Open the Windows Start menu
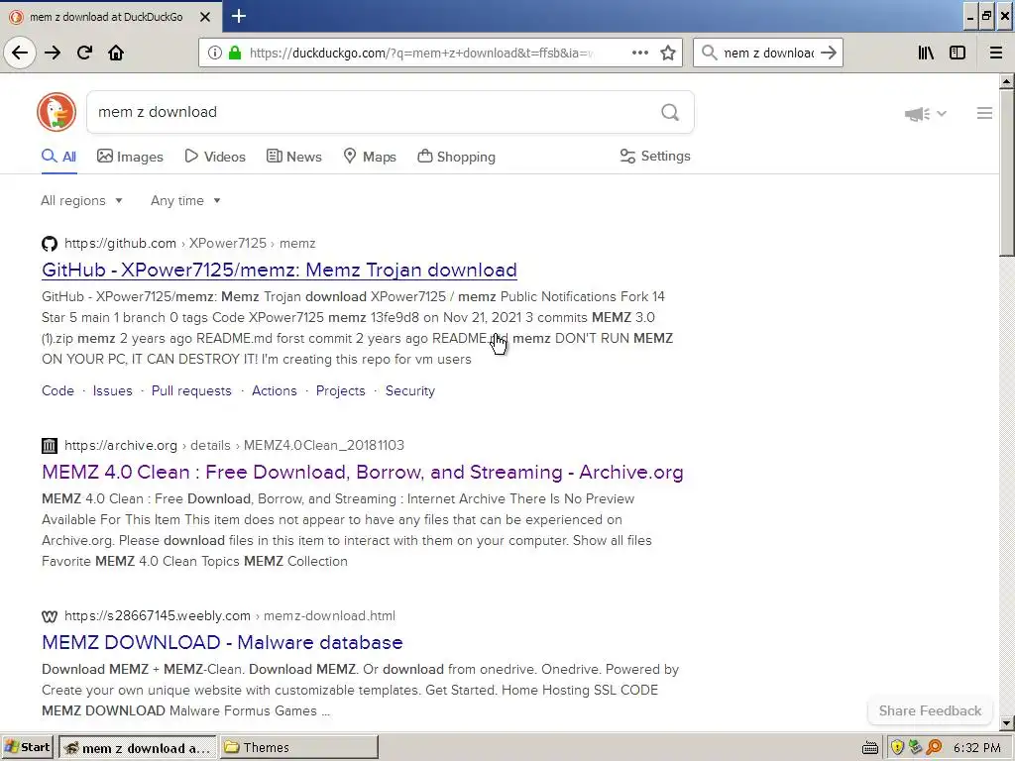Screen dimensions: 1015x761 27,747
